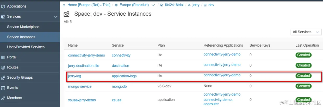Open Events in sidebar
Viewport: 323px width, 107px height.
[13, 87]
